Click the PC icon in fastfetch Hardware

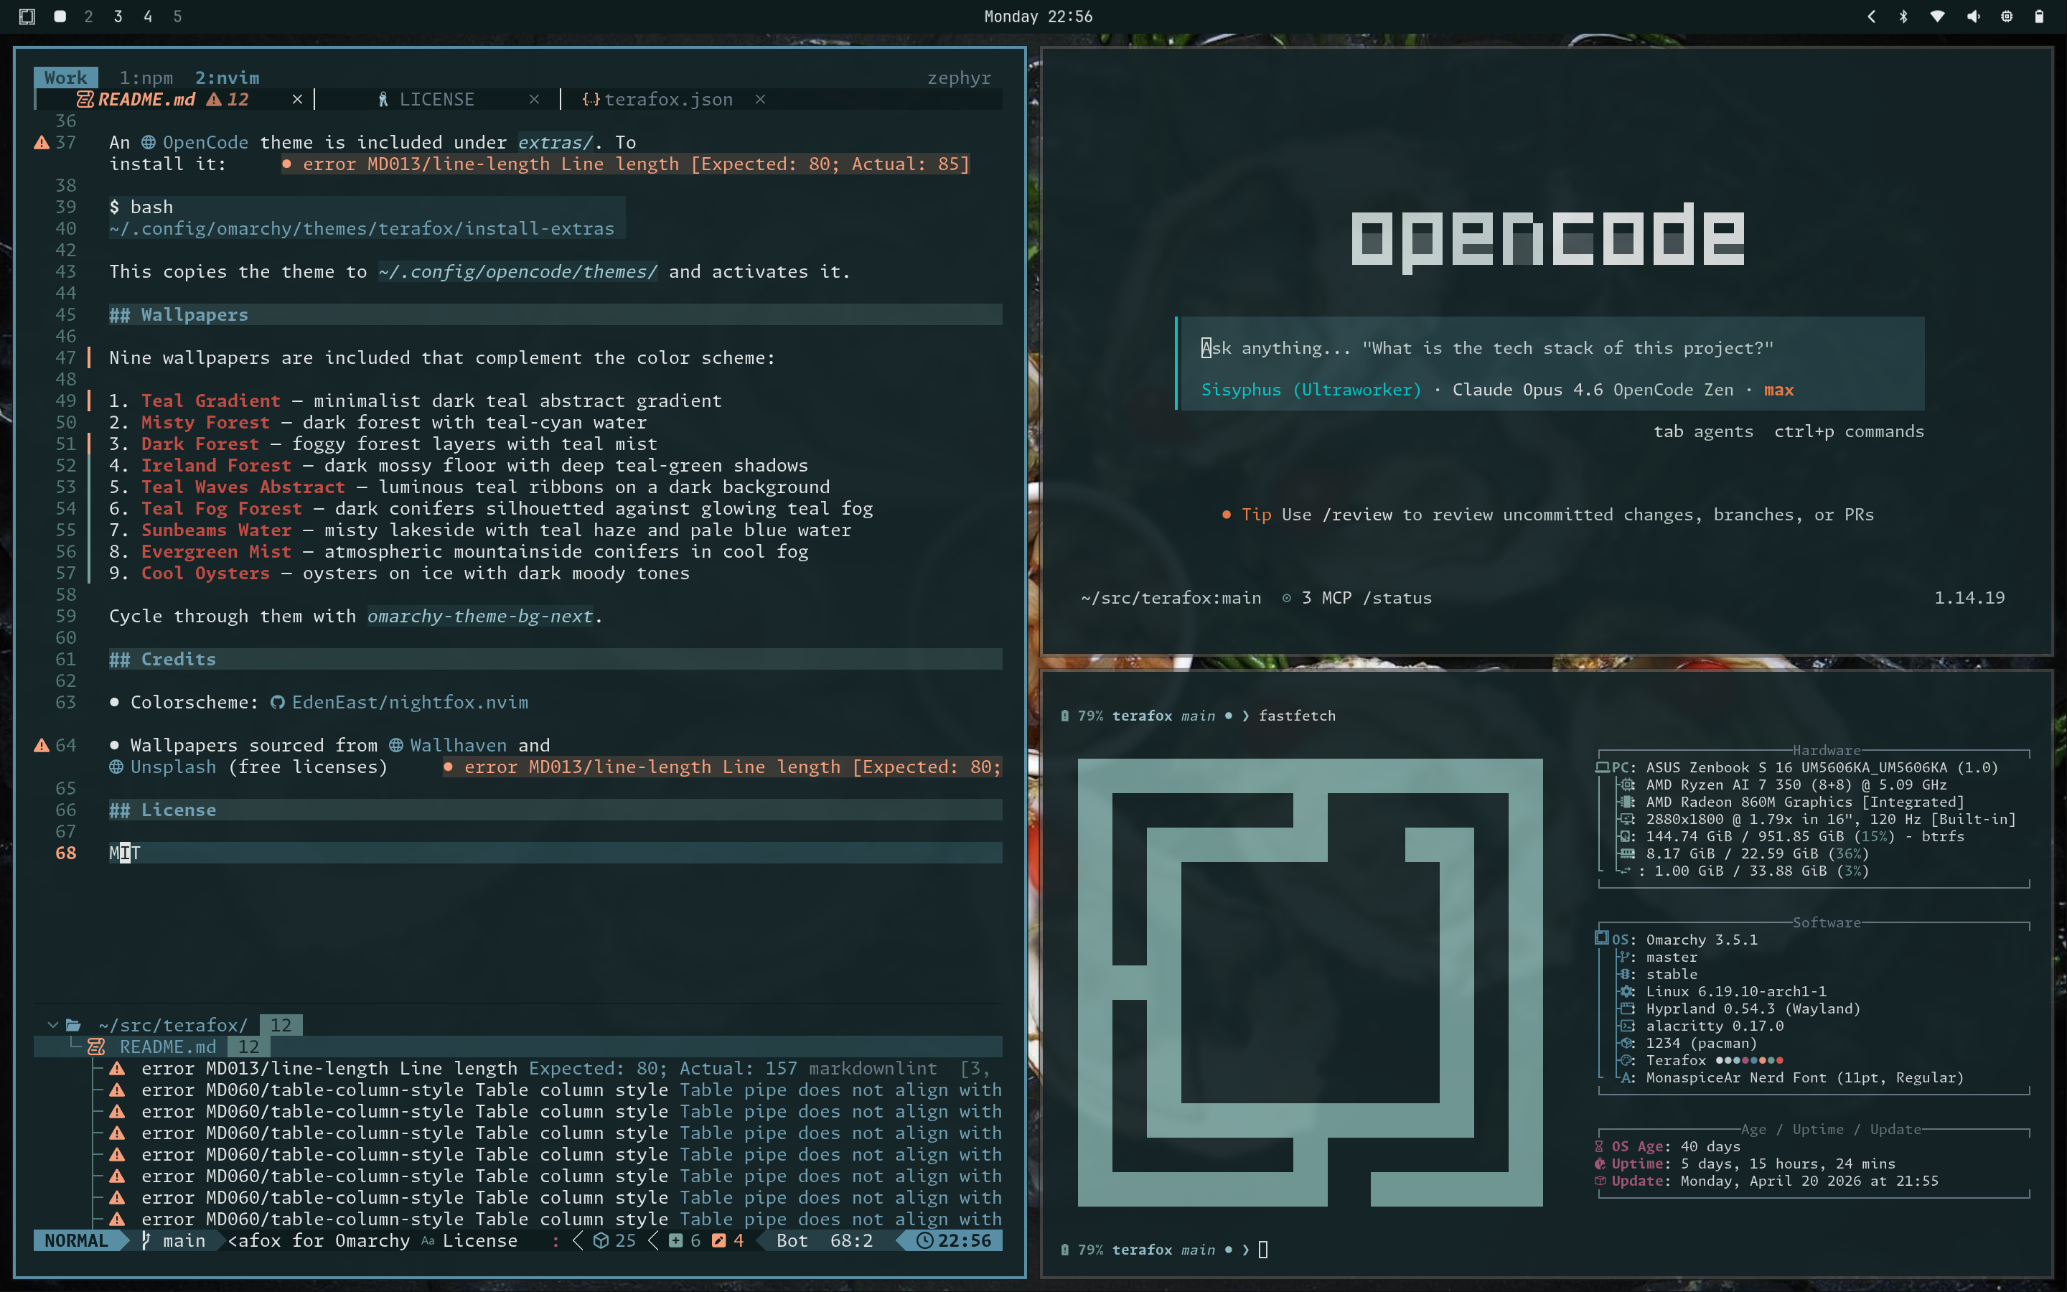click(1603, 767)
